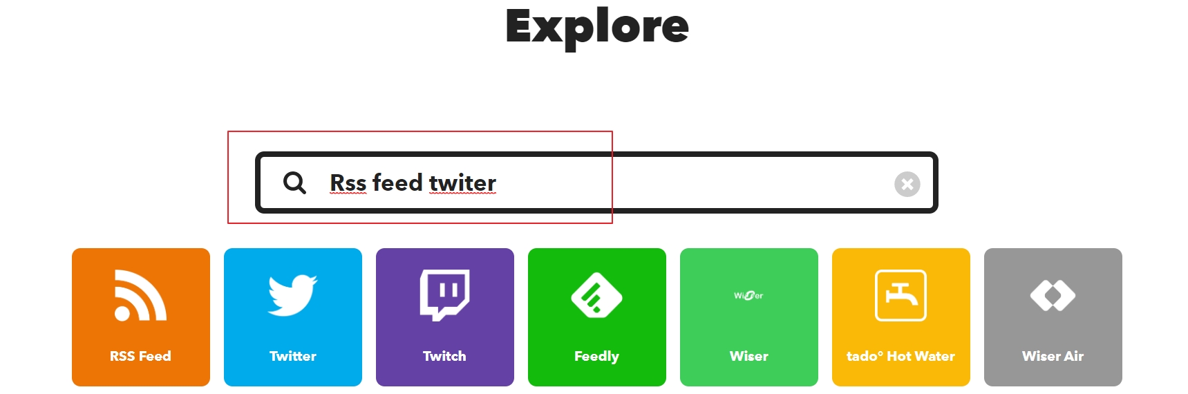Click the "tado° Hot Water" label
Viewport: 1188px width, 394px height.
coord(901,356)
